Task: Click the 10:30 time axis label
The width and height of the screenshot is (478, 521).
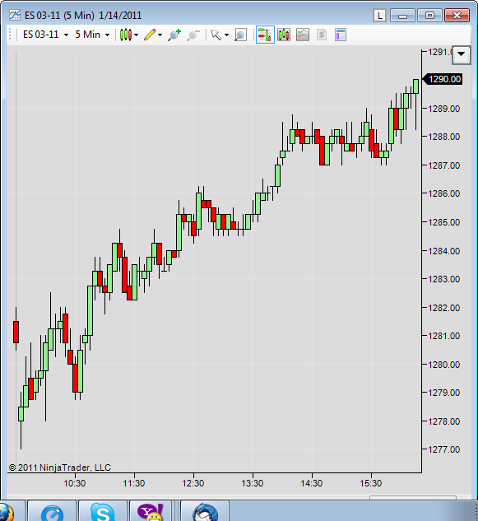Action: coord(75,483)
